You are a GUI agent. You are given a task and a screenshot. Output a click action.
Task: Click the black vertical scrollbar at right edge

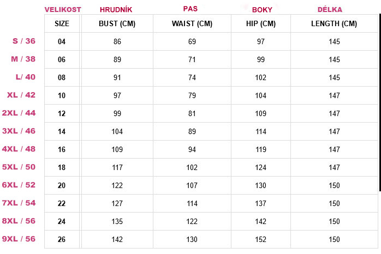(x=379, y=104)
